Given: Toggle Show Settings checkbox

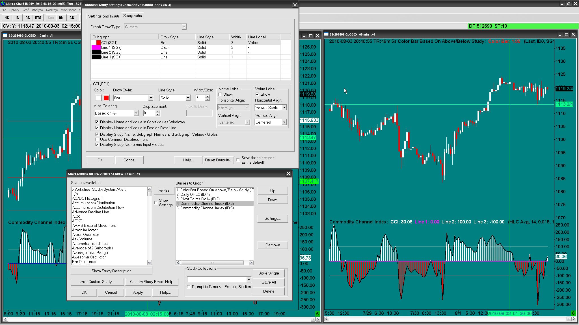Looking at the screenshot, I should [x=156, y=203].
